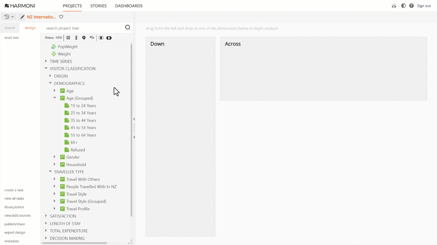
Task: Click icon next to 45 to 54 Years
Action: pyautogui.click(x=67, y=128)
